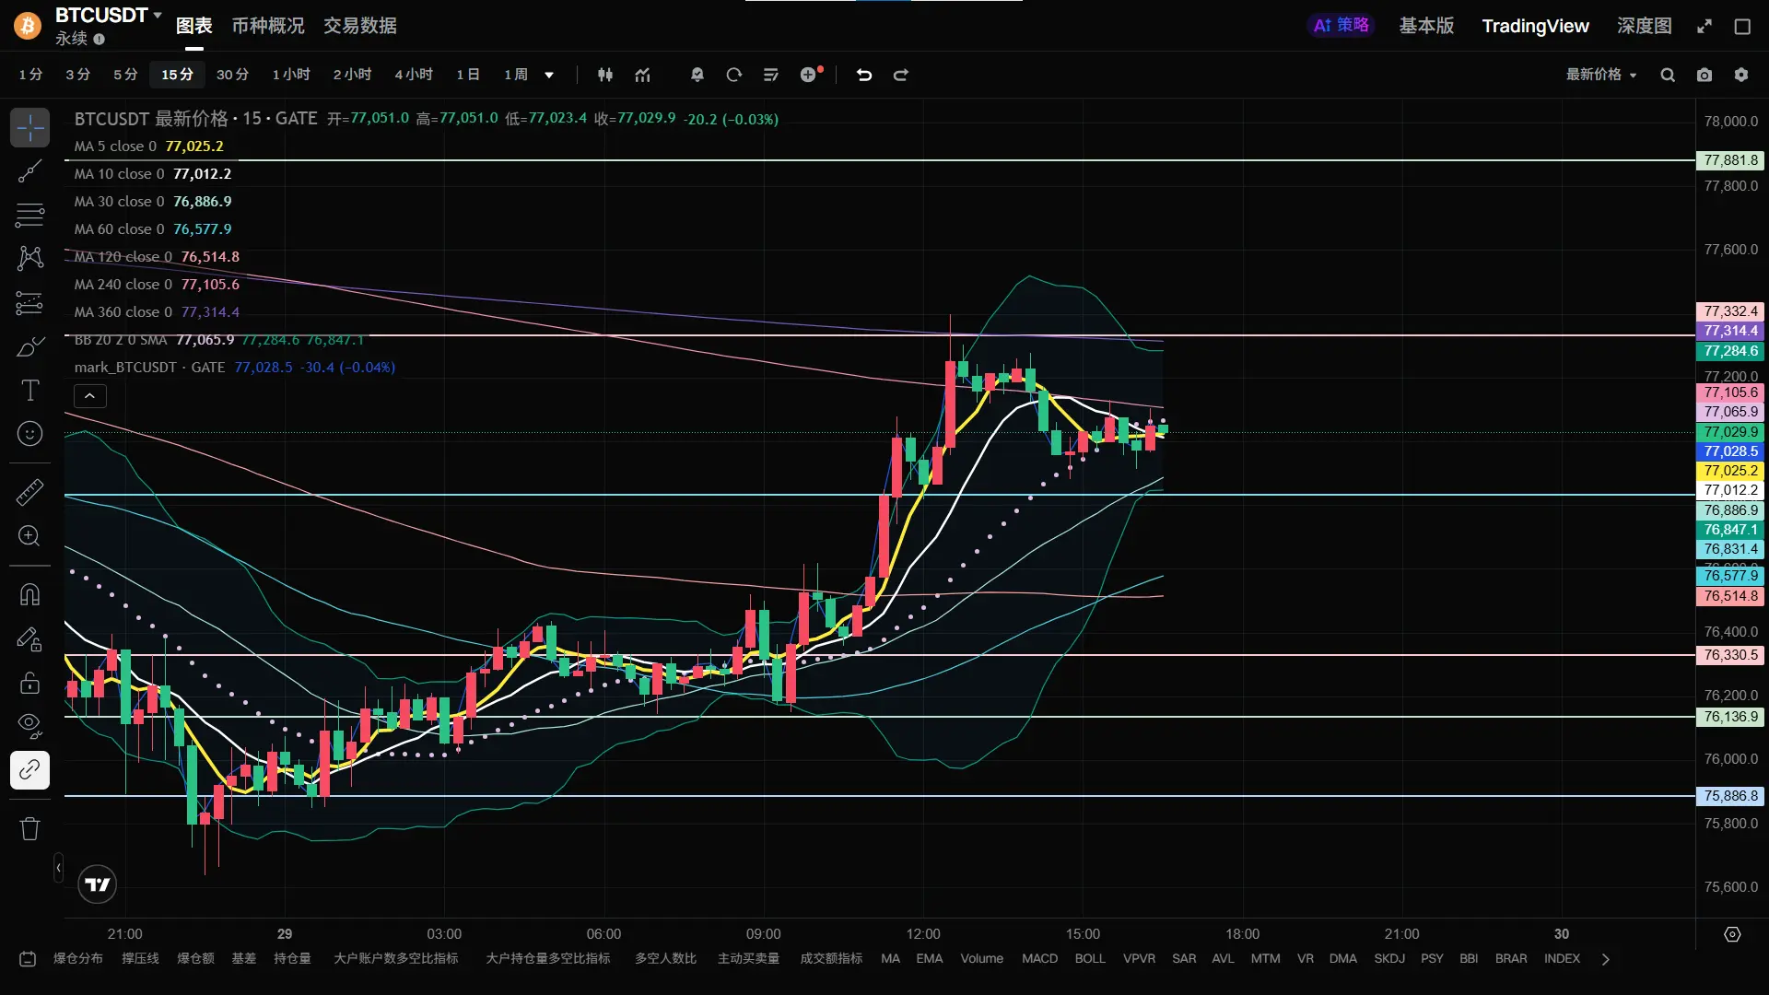Open the zoom-in magnifier tool
The height and width of the screenshot is (995, 1769).
pyautogui.click(x=29, y=536)
